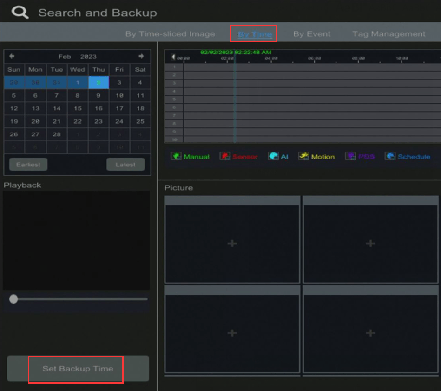Viewport: 441px width, 391px height.
Task: Click the search magnifier icon
Action: click(x=20, y=12)
